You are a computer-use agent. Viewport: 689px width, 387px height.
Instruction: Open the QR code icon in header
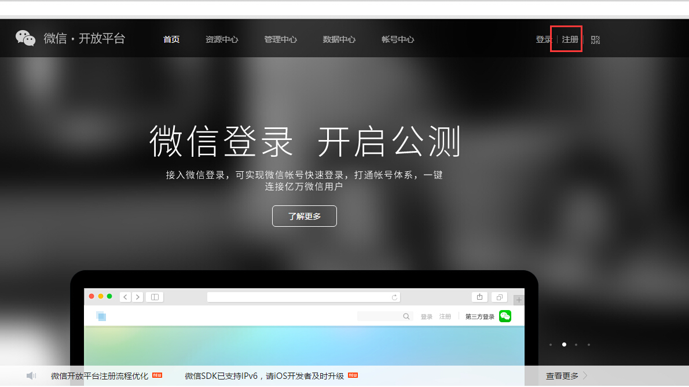pos(595,40)
